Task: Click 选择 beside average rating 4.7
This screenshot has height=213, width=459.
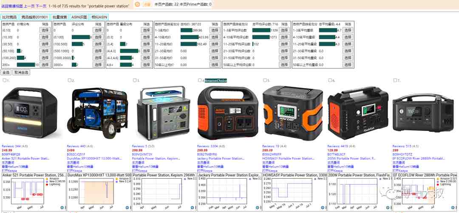Action: pyautogui.click(x=348, y=30)
